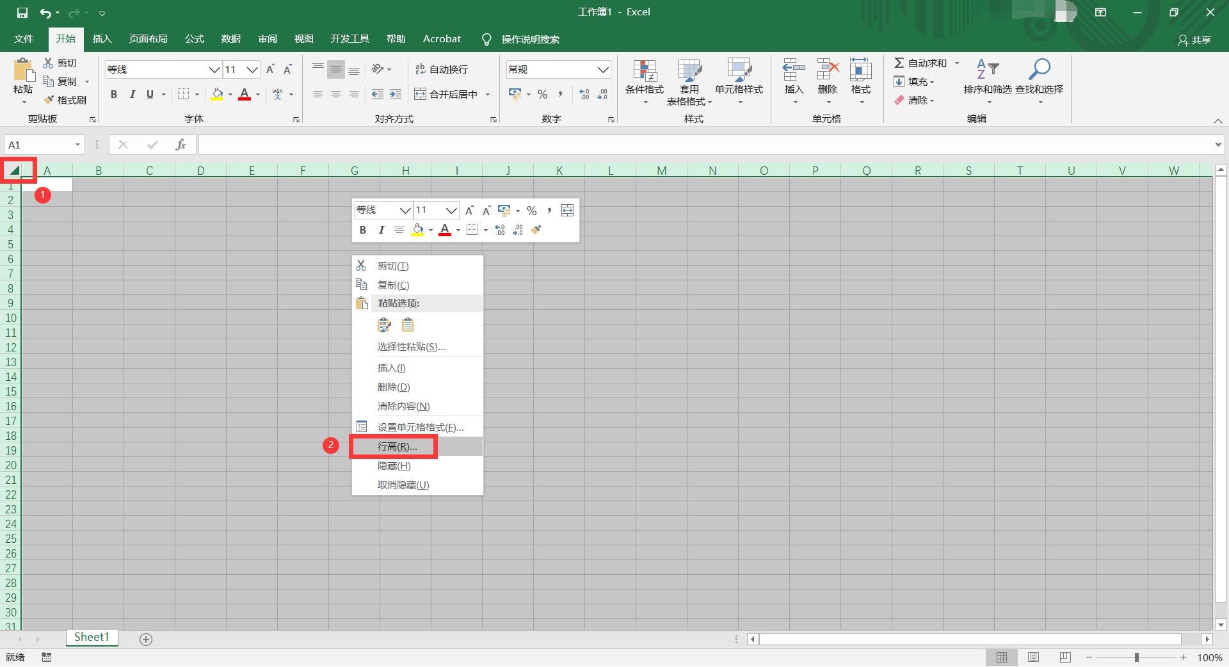Open Sort and Filter in ribbon
The image size is (1229, 667).
(988, 81)
